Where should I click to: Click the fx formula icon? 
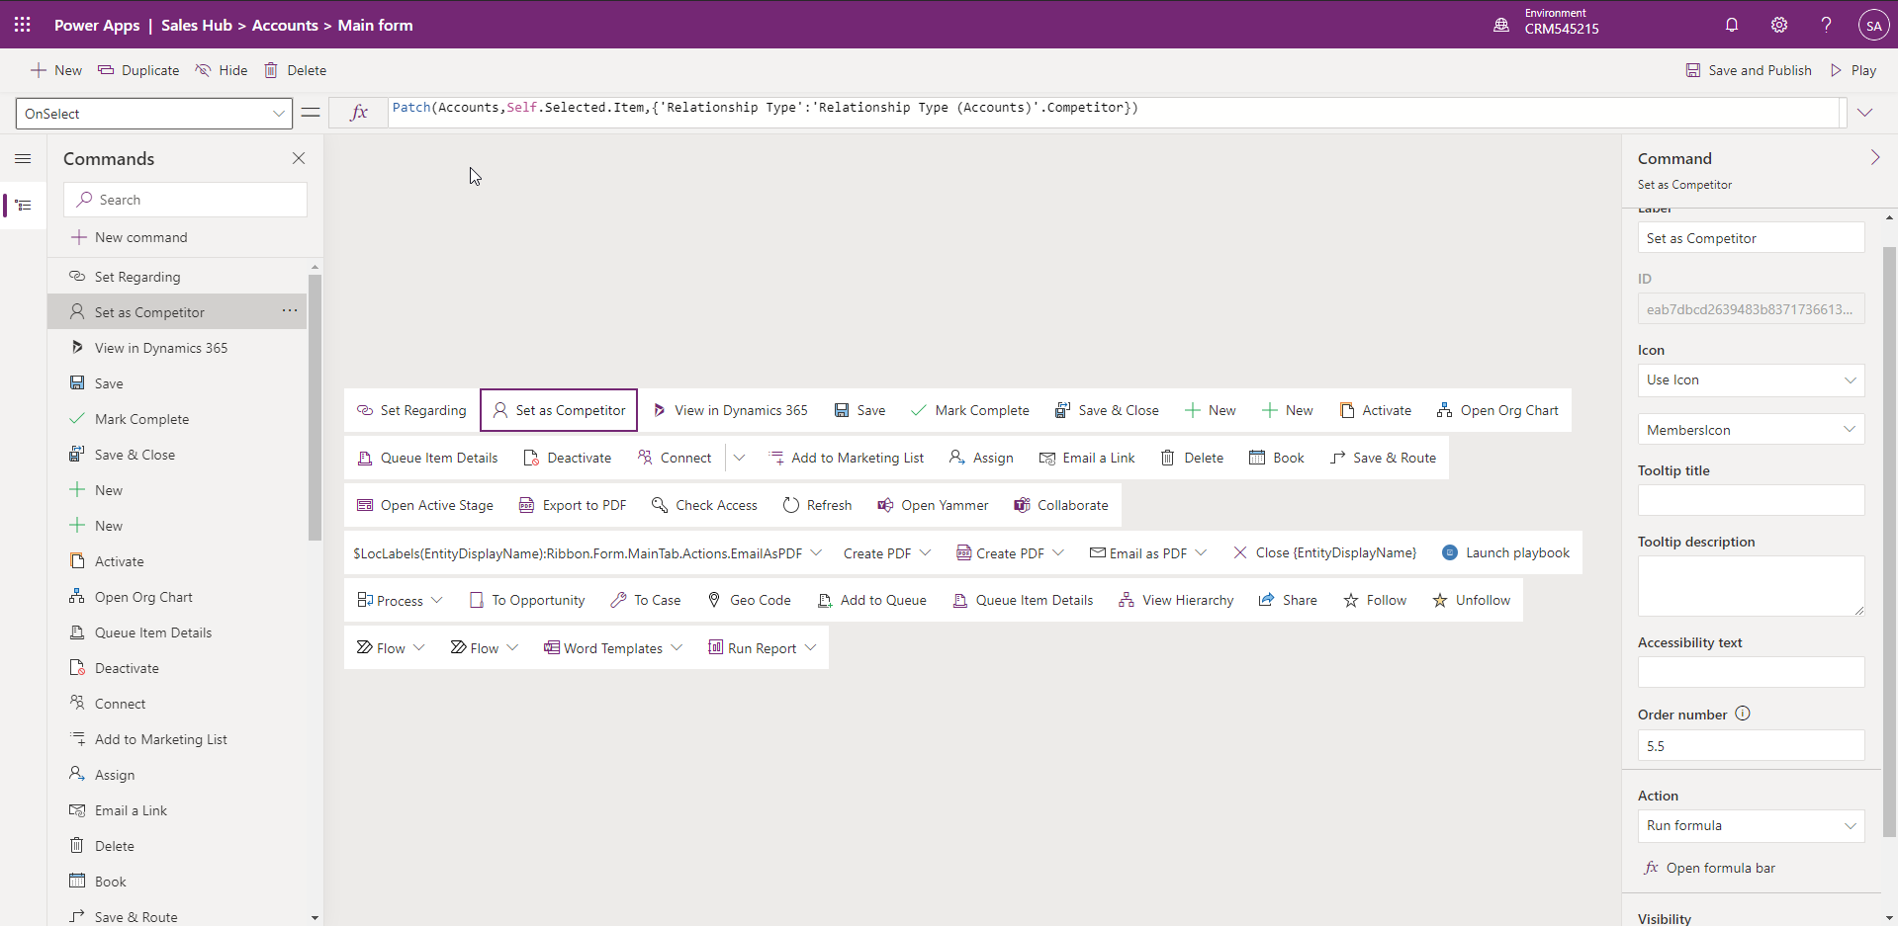pos(359,113)
